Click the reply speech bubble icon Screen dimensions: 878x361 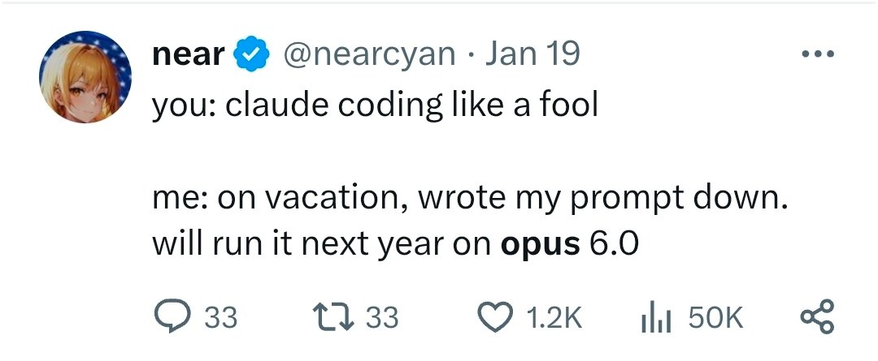[x=170, y=316]
